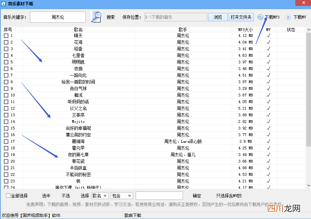The height and width of the screenshot is (219, 311).
Task: Click the 浏览 browse button
Action: click(218, 17)
